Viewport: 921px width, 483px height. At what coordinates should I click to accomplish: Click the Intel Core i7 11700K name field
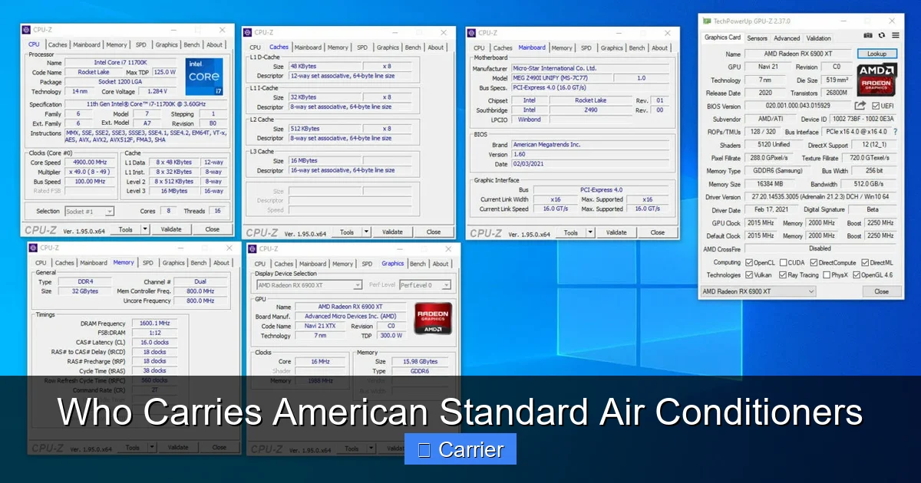click(x=121, y=62)
